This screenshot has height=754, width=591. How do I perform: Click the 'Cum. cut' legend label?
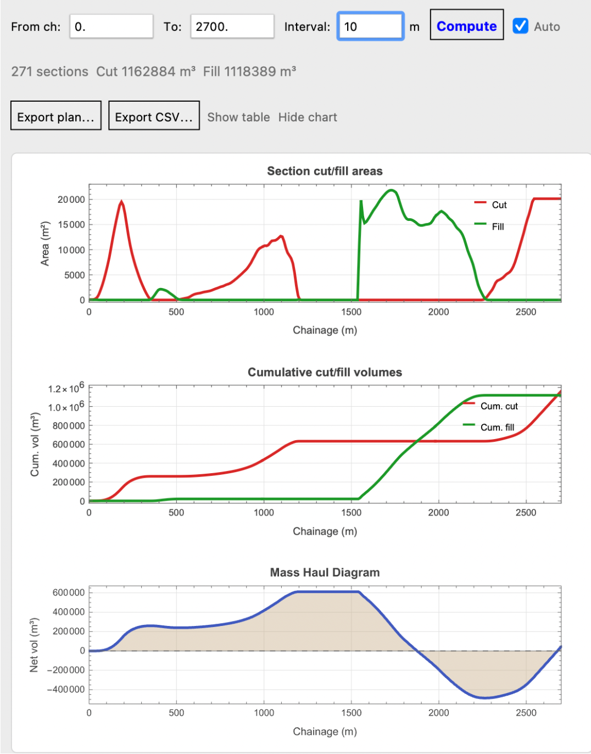(x=499, y=406)
